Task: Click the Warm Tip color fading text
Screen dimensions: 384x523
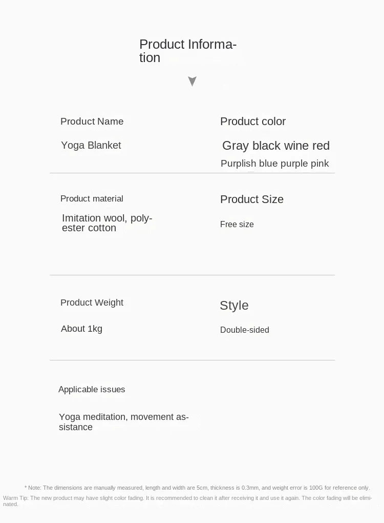Action: pos(187,501)
